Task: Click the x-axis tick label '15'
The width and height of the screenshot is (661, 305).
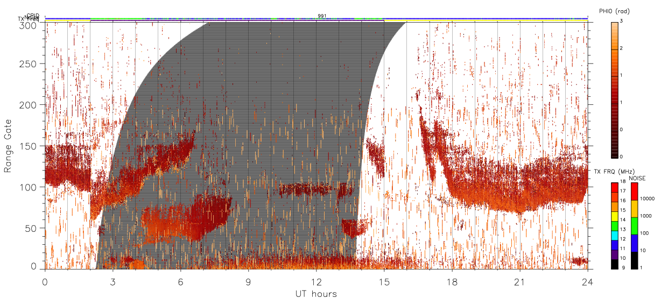Action: 384,281
